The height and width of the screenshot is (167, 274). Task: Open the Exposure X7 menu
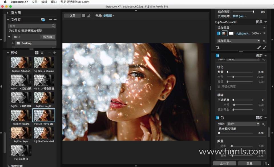click(x=19, y=2)
